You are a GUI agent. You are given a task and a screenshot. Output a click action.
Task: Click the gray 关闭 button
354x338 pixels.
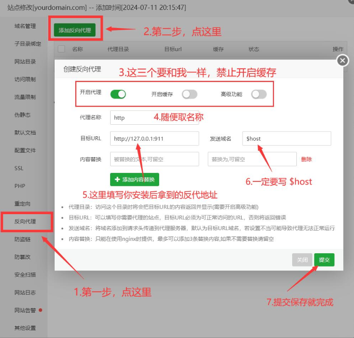pyautogui.click(x=302, y=260)
